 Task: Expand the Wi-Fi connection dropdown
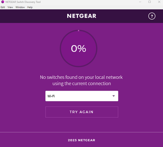point(81,96)
